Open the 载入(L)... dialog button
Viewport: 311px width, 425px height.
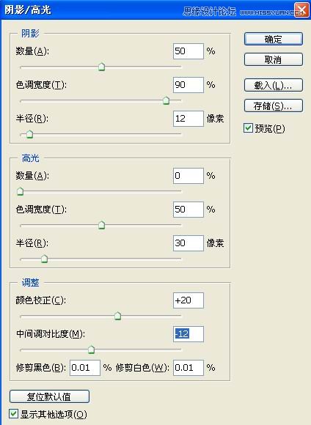click(x=274, y=85)
